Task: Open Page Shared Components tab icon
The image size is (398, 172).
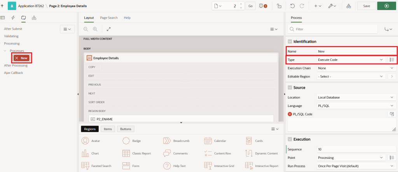Action: pos(34,18)
